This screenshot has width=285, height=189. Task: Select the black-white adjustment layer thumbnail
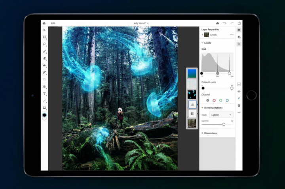[192, 114]
